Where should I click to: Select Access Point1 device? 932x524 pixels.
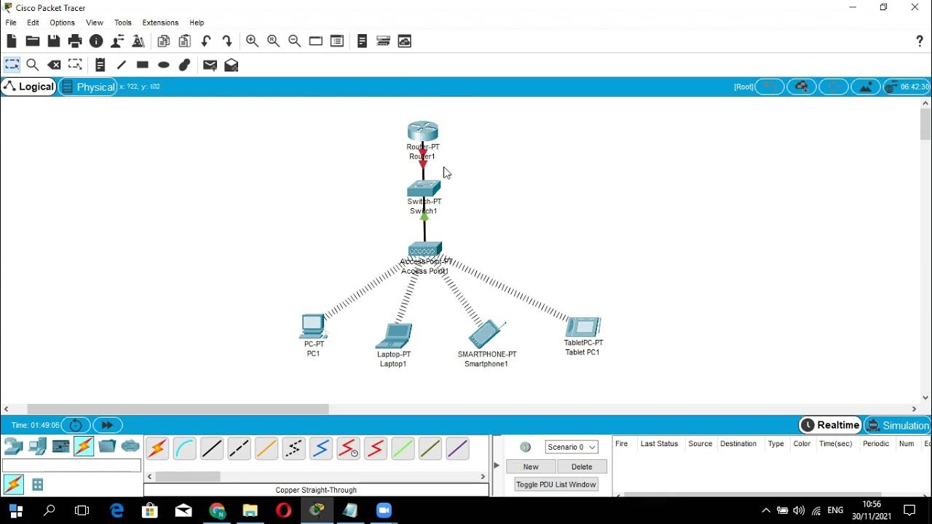425,250
